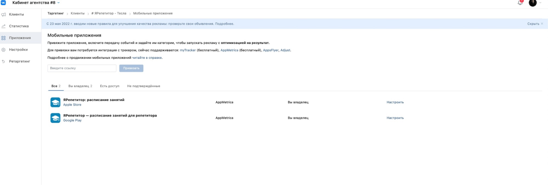Expand the Кабинет агентства #8 dropdown

click(58, 3)
